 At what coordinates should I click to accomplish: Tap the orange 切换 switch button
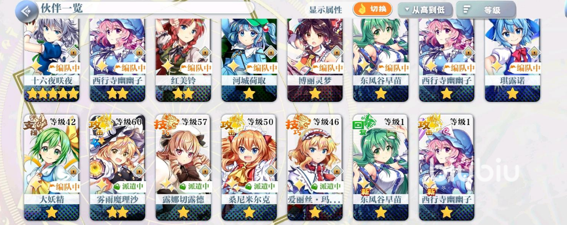(372, 9)
